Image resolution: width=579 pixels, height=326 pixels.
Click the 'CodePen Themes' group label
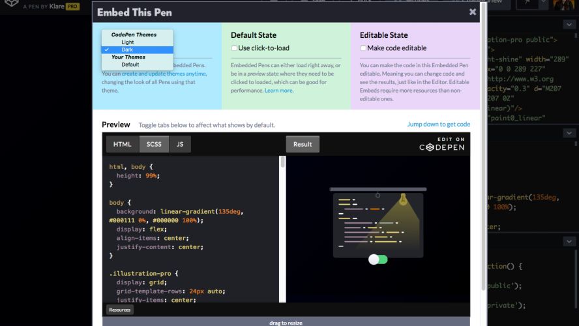134,35
